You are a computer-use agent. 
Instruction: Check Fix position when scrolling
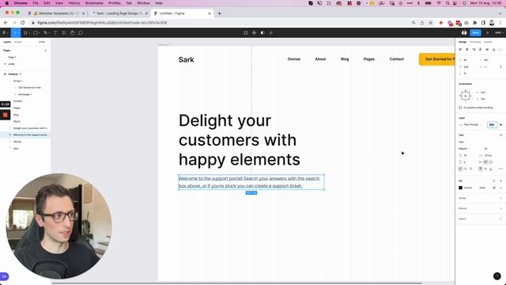(460, 108)
